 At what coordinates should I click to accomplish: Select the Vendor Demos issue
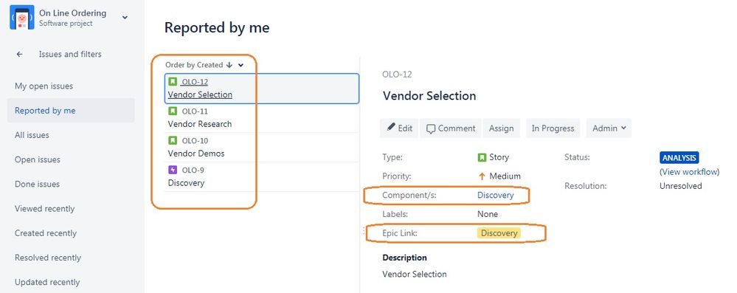196,154
